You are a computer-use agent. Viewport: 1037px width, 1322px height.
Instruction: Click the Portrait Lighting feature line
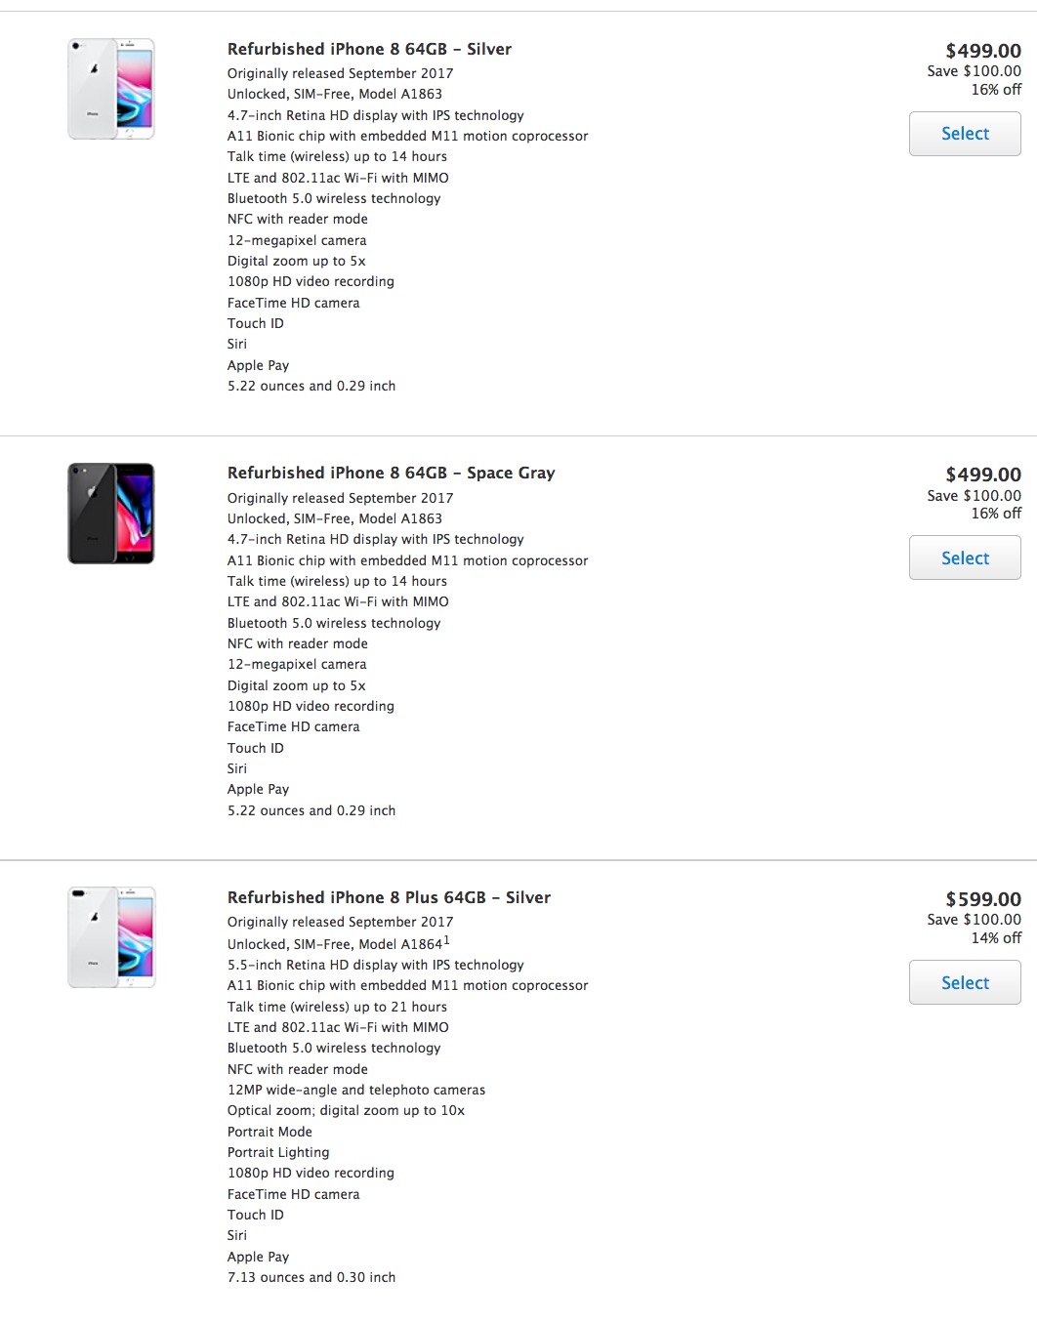(278, 1152)
